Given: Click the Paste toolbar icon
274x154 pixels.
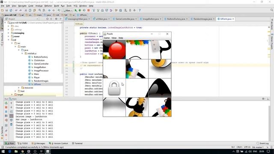Looking at the screenshot, I should 34,10.
